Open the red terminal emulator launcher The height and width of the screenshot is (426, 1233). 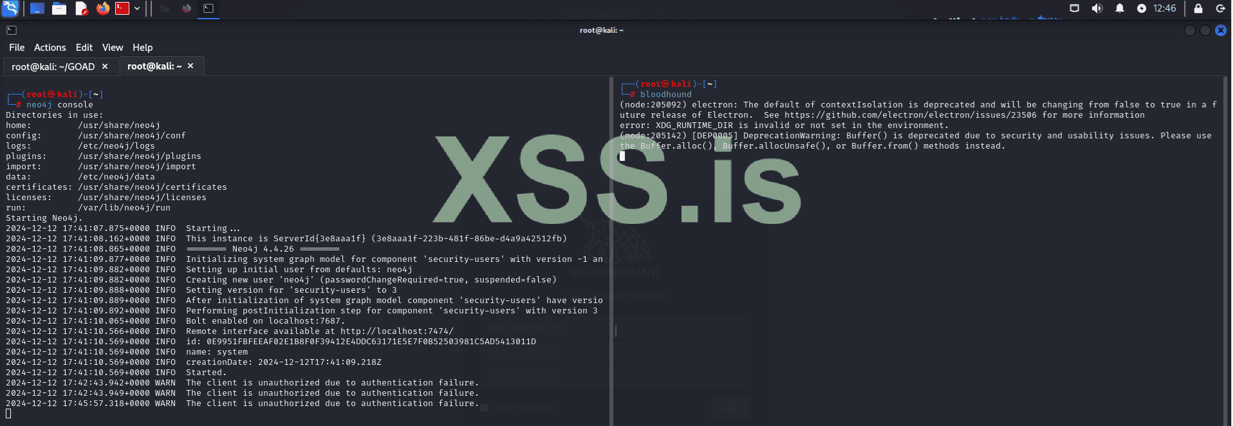point(122,8)
